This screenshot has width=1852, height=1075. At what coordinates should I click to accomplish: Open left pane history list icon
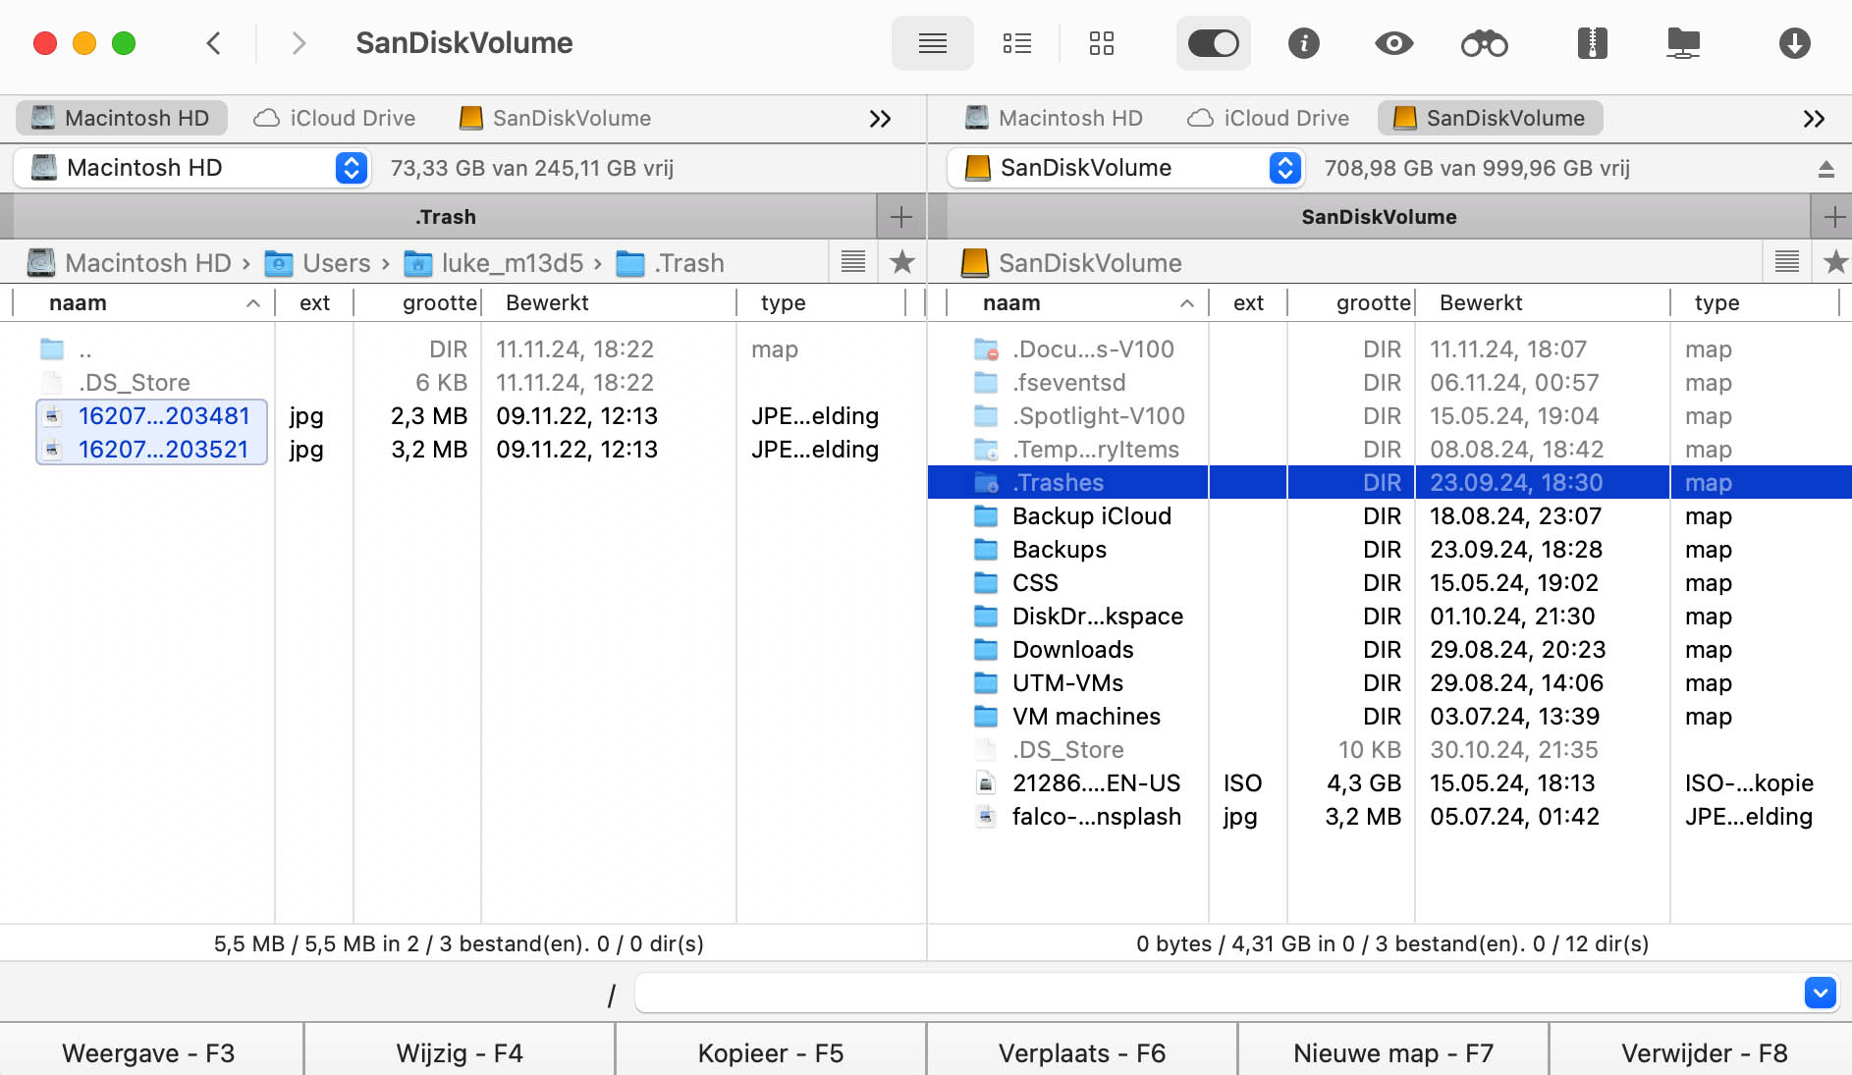coord(853,262)
